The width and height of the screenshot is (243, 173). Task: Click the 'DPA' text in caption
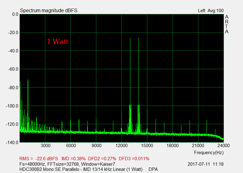(x=153, y=169)
